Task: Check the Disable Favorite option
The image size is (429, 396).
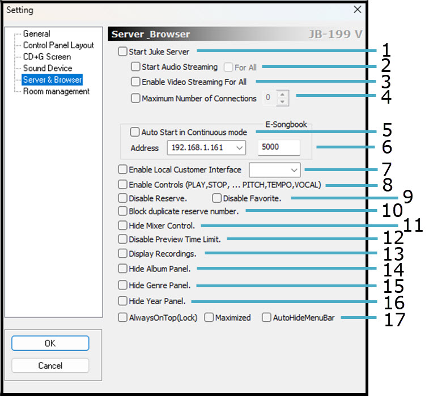Action: 216,198
